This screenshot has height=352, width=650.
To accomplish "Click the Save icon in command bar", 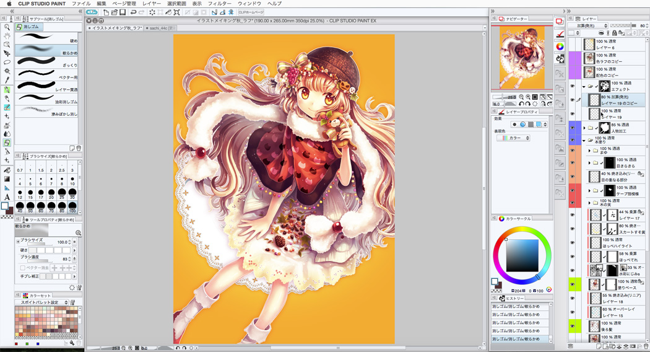I will 123,12.
